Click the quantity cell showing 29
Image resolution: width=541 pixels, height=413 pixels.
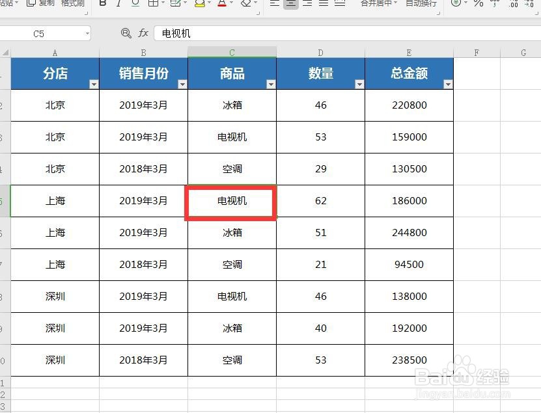point(320,169)
